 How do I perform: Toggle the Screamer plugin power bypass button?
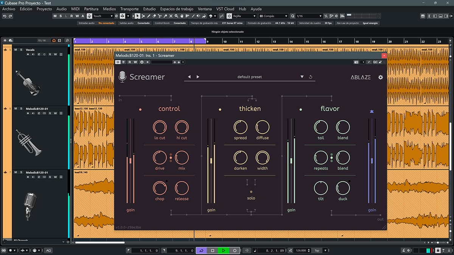[x=118, y=62]
